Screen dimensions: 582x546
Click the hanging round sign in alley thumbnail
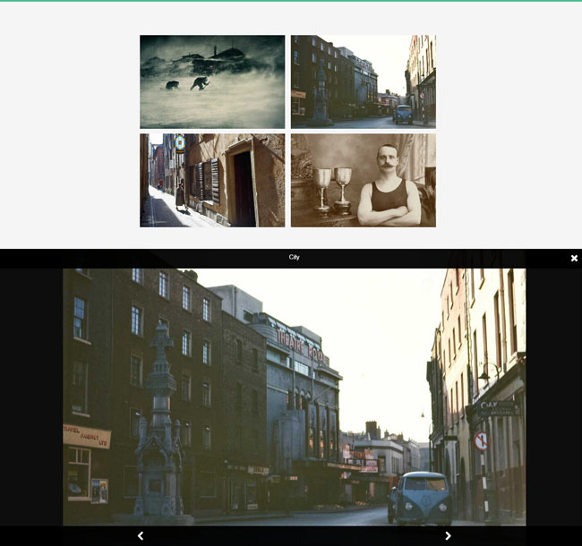(x=180, y=143)
